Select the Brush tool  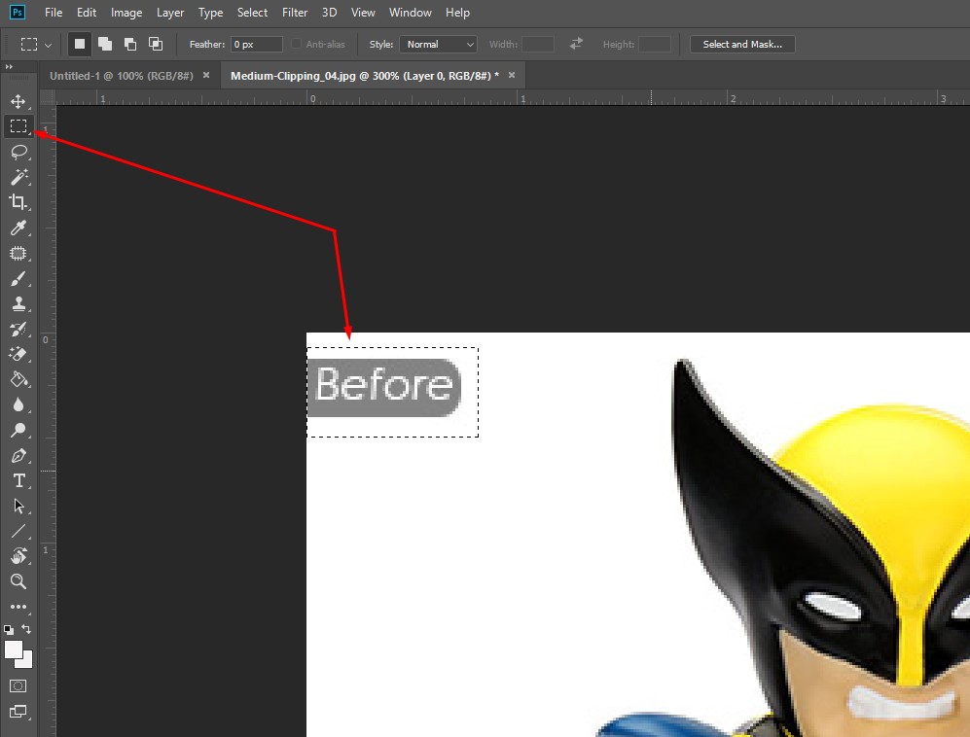18,279
